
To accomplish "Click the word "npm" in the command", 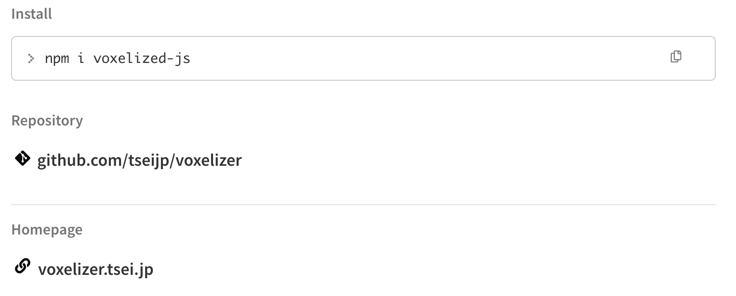I will tap(57, 59).
